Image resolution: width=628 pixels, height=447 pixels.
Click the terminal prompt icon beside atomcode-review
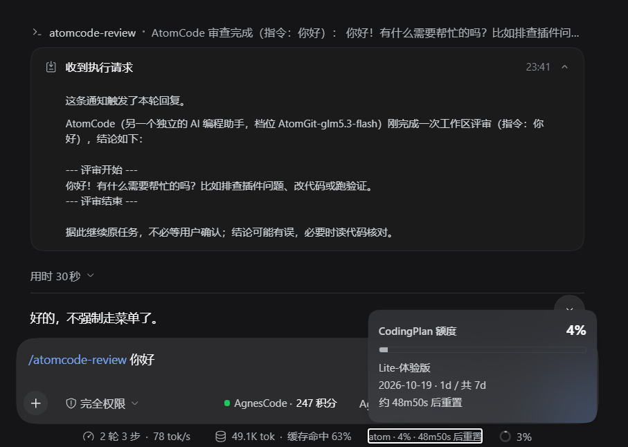tap(37, 33)
